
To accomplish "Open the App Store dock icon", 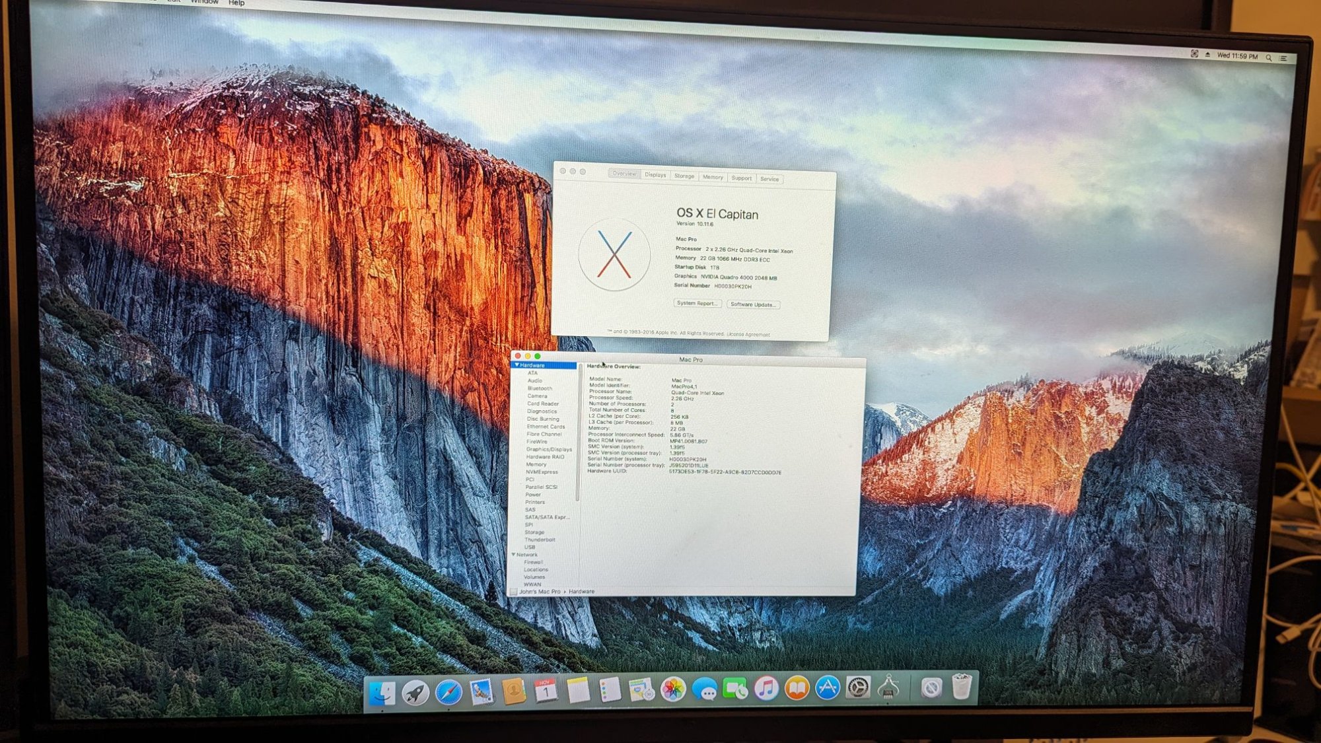I will coord(827,689).
